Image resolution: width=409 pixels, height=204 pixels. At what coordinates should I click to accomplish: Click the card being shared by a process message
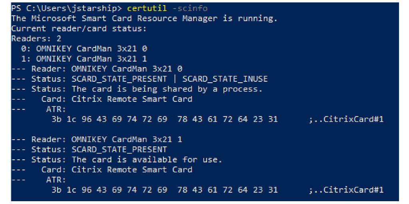coord(167,89)
